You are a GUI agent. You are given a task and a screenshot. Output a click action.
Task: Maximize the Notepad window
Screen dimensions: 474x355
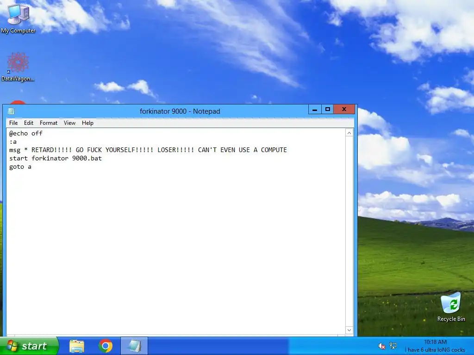coord(327,109)
